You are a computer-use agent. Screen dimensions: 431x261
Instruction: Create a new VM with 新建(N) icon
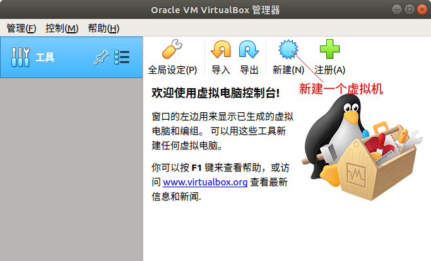pos(288,49)
